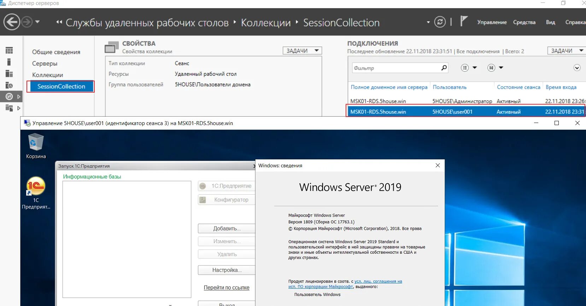Select 5HOUSE\Администратор connection row
586x306 pixels.
click(466, 101)
